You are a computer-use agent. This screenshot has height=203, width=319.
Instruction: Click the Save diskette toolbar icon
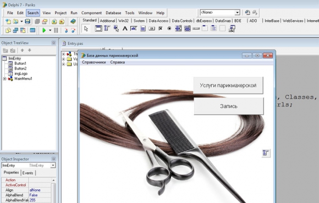click(x=28, y=21)
